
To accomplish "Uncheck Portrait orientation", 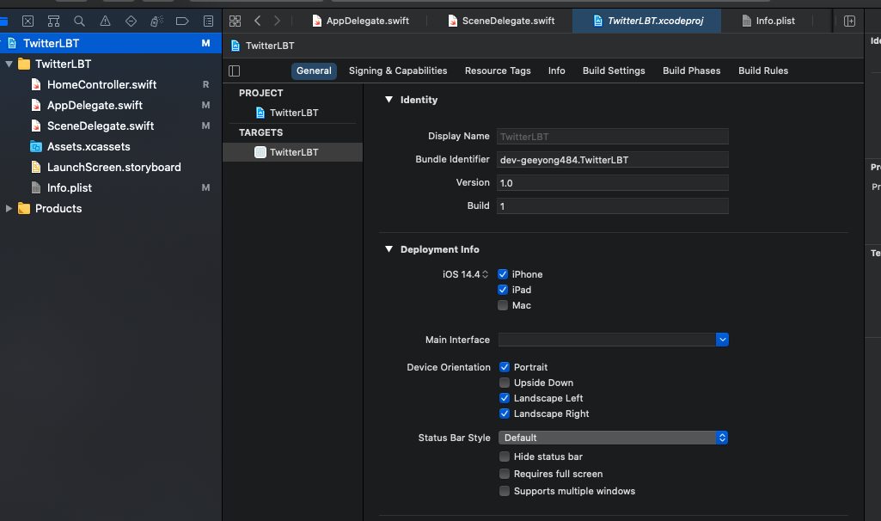I will pos(505,367).
